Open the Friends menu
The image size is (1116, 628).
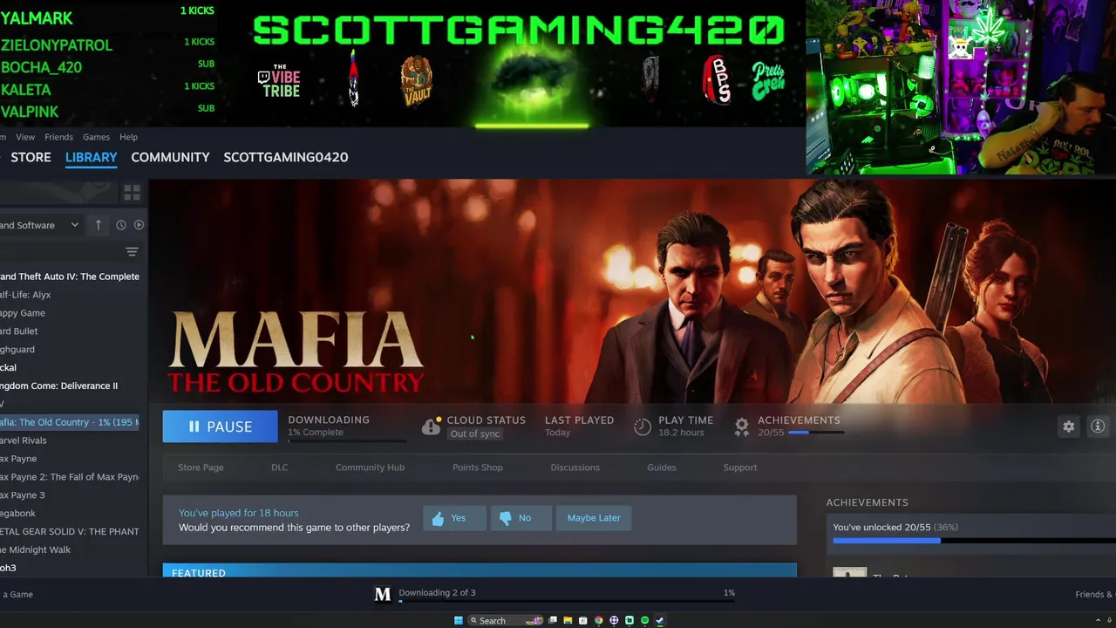tap(58, 137)
